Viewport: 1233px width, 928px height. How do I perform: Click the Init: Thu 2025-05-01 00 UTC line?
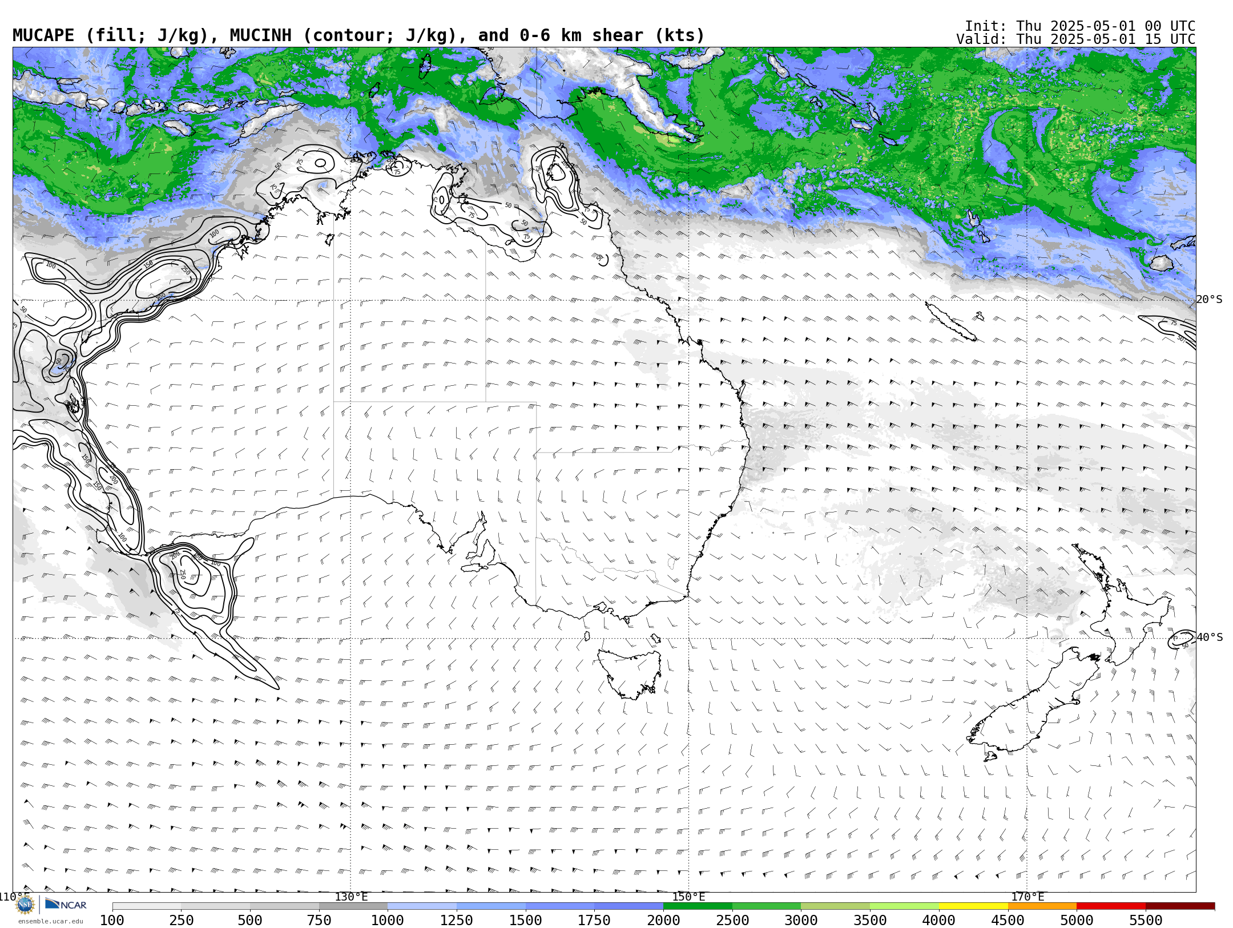1080,26
